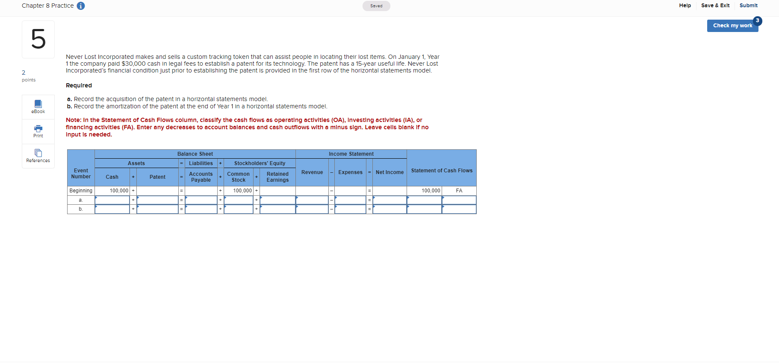The image size is (779, 363).
Task: Select the Patent cell for event a
Action: point(157,200)
